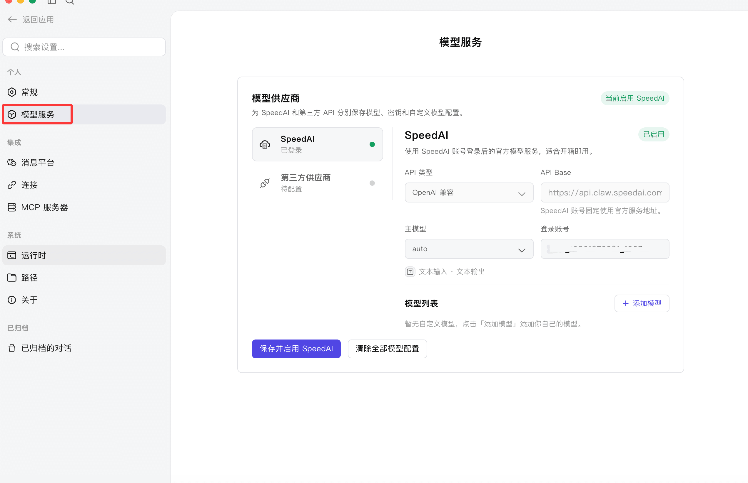This screenshot has height=483, width=748.
Task: Click the link icon beside 连接
Action: [x=12, y=185]
